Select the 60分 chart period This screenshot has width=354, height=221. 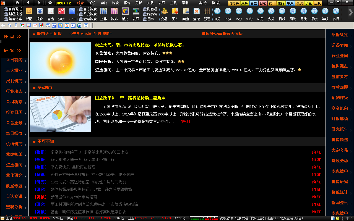(261, 14)
